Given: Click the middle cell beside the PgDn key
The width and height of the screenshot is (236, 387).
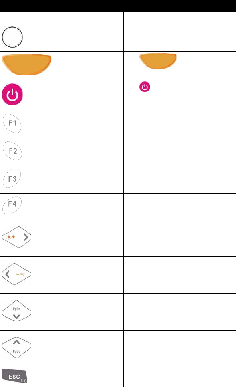Looking at the screenshot, I should pyautogui.click(x=89, y=312).
